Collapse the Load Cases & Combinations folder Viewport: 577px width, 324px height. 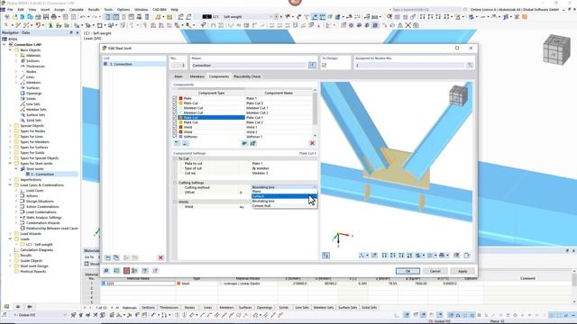click(x=10, y=185)
